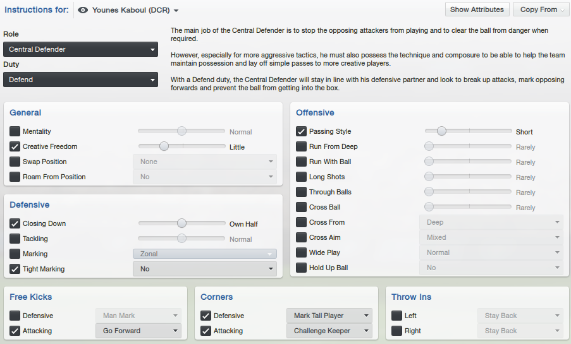Enable the Left throw-in checkbox

[x=396, y=316]
